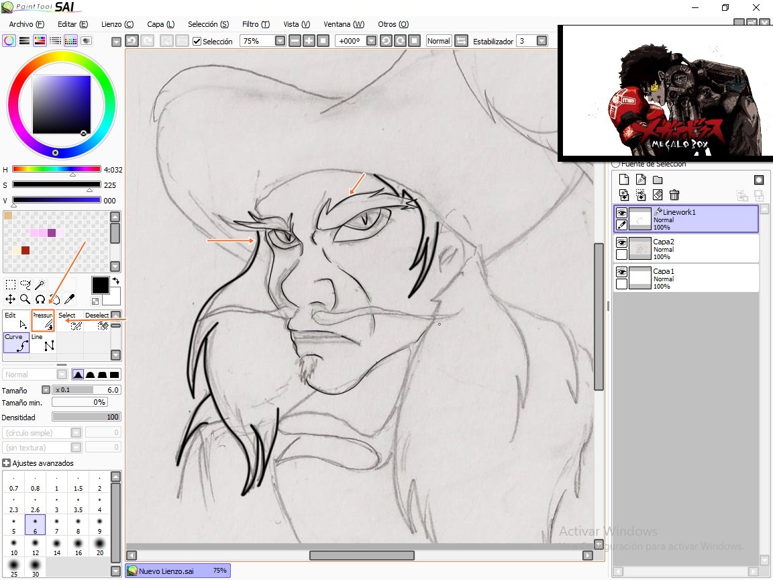Open the Capa menu
This screenshot has width=773, height=580.
[161, 24]
